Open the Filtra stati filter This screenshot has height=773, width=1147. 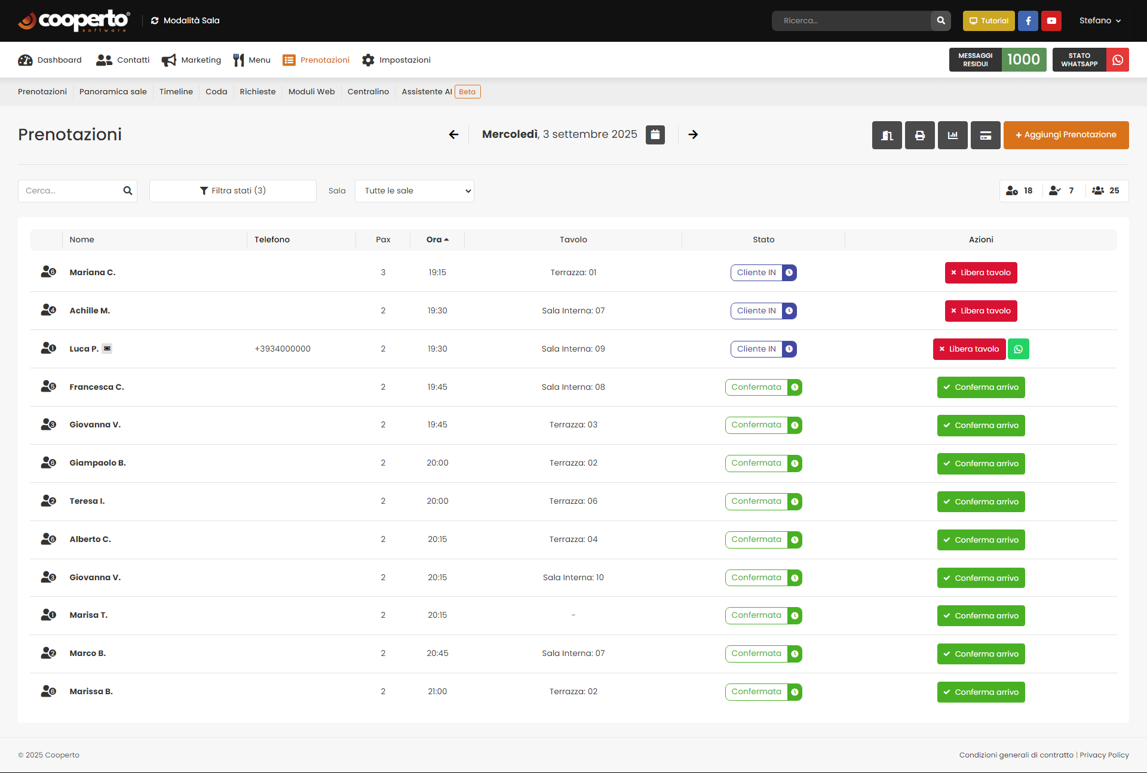[233, 191]
